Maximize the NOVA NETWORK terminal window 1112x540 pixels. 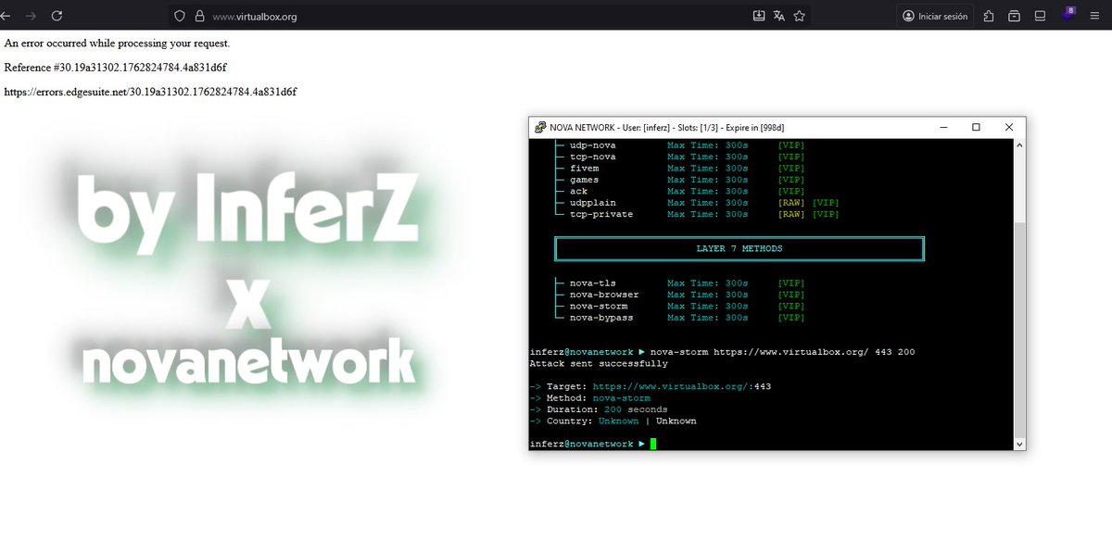[976, 128]
